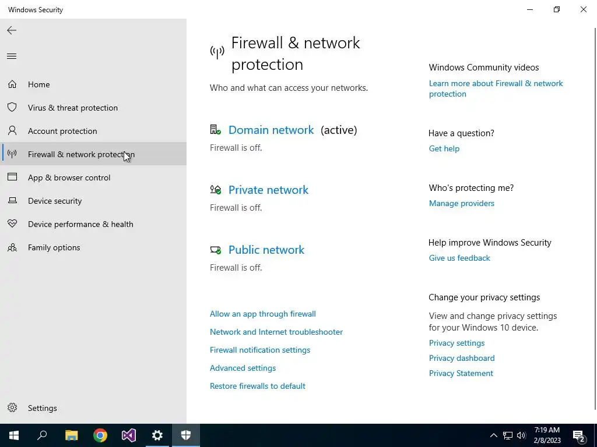597x447 pixels.
Task: Click the Public network icon
Action: 216,250
